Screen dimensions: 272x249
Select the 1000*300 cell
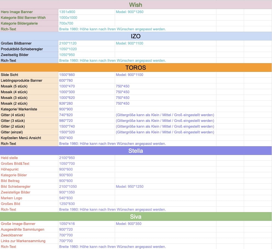click(x=86, y=92)
